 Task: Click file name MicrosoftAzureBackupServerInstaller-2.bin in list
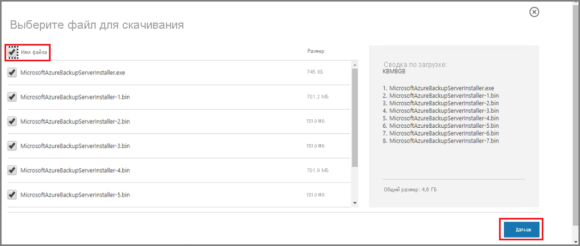(x=75, y=122)
